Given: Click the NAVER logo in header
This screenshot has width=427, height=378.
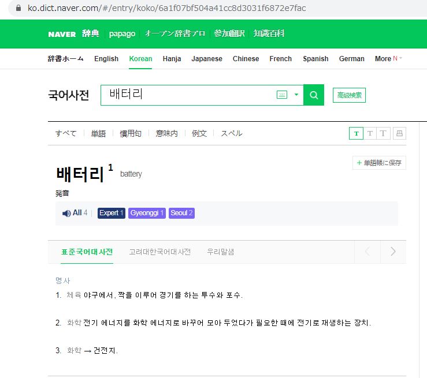Looking at the screenshot, I should click(x=62, y=34).
